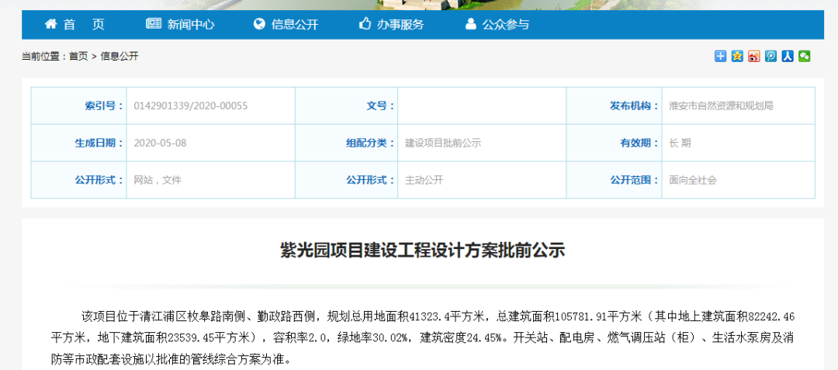Click the home icon in navigation bar
The height and width of the screenshot is (370, 838).
51,24
